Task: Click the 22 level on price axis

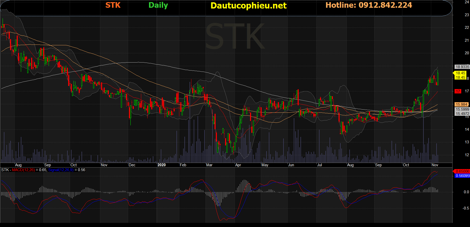Action: tap(467, 28)
